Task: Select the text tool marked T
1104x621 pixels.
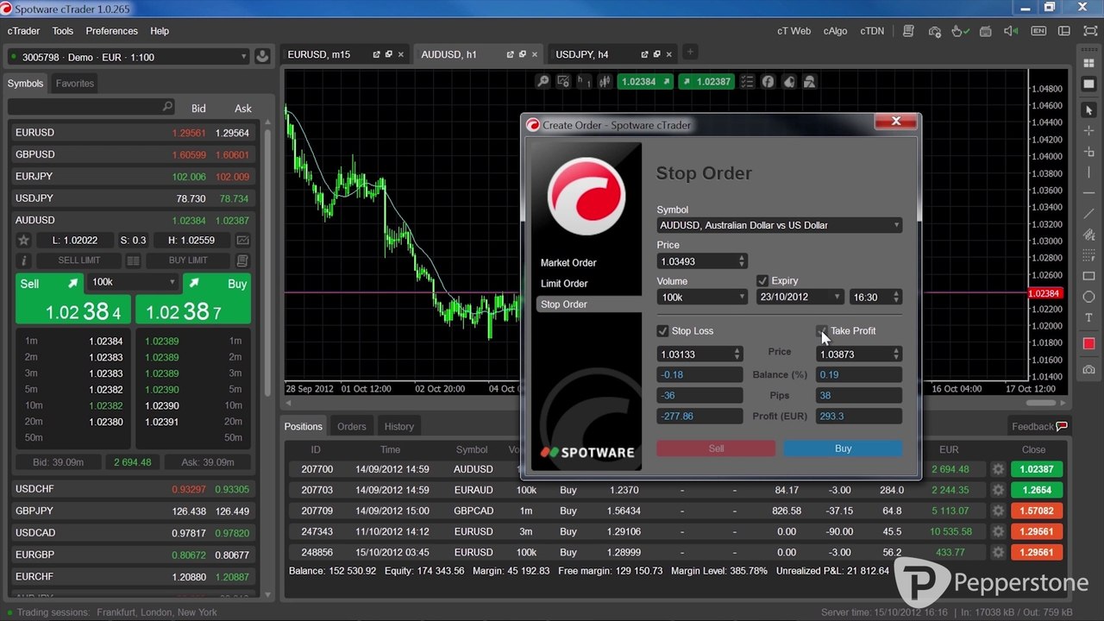Action: tap(1088, 317)
